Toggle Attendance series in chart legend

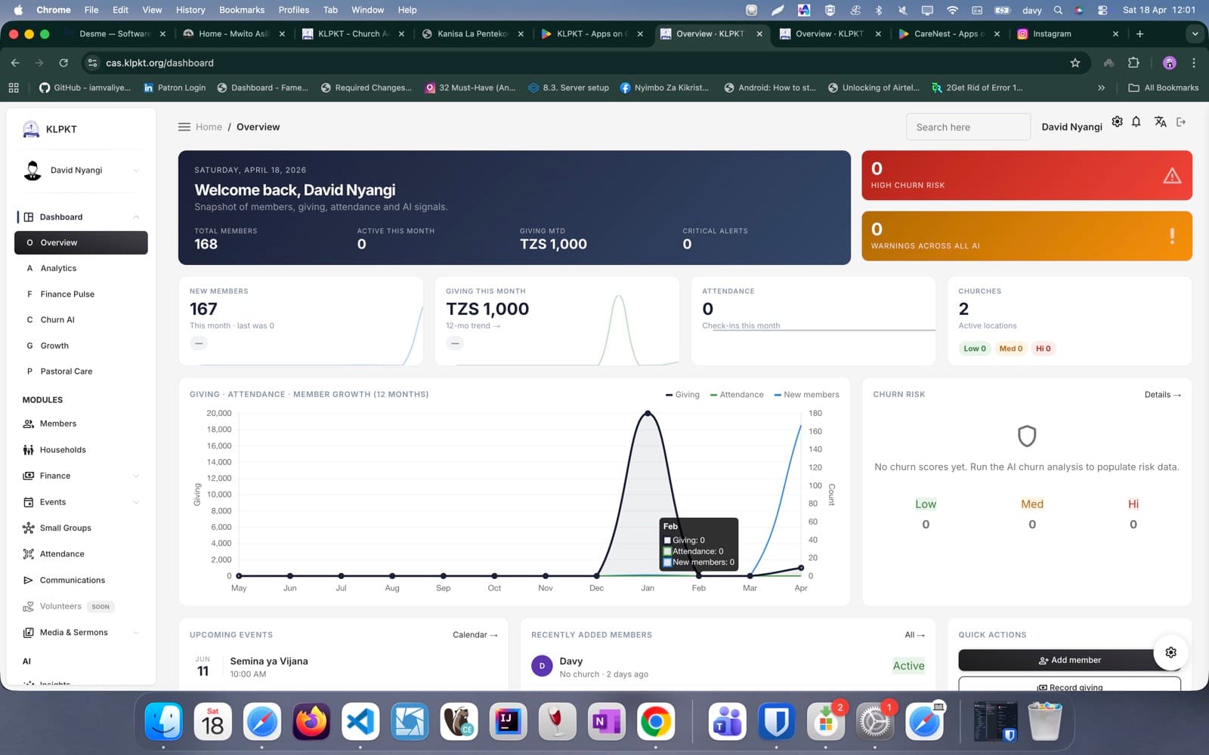point(737,395)
